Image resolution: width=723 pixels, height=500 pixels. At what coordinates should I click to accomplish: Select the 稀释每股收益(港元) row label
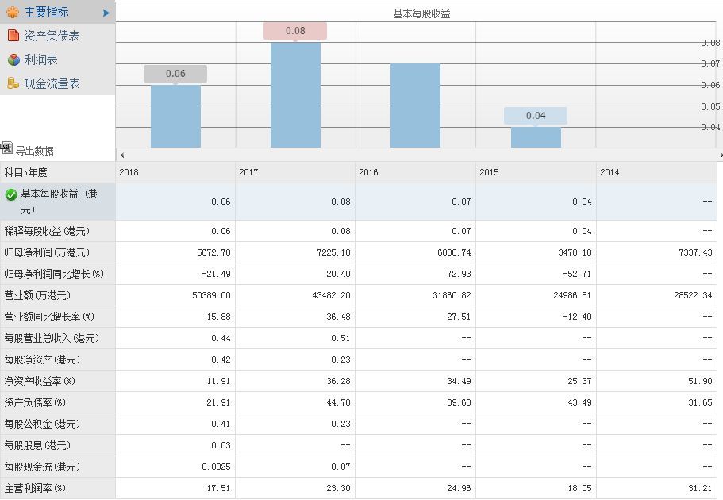pos(47,231)
